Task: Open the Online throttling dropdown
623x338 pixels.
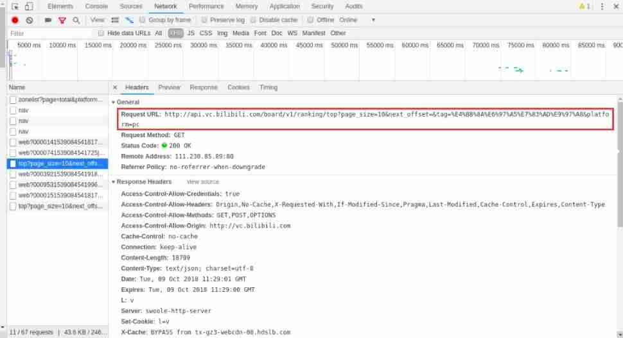Action: [x=357, y=20]
